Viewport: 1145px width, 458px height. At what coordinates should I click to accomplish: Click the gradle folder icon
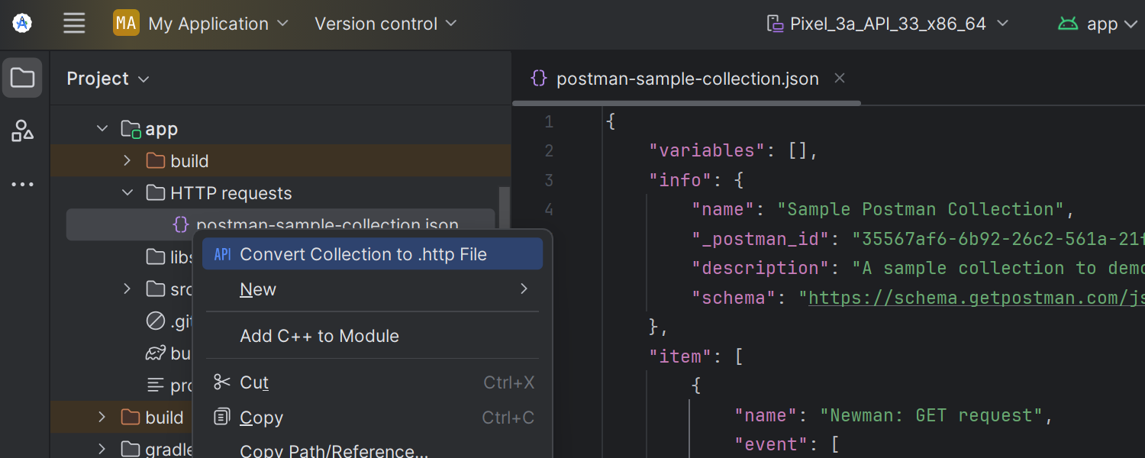click(x=131, y=449)
